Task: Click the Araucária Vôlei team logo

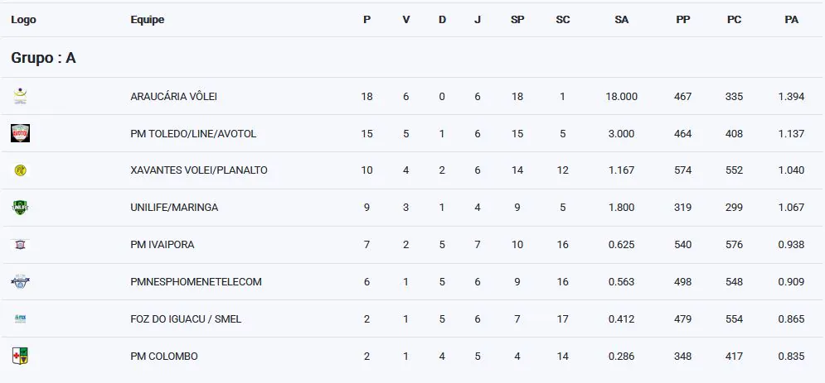Action: pyautogui.click(x=20, y=96)
